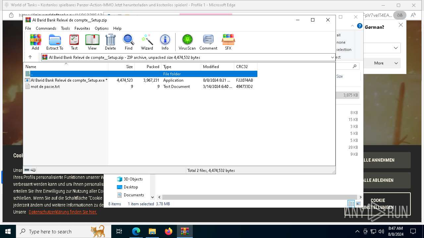This screenshot has height=238, width=424.
Task: Open File Explorer from taskbar
Action: coord(152,231)
